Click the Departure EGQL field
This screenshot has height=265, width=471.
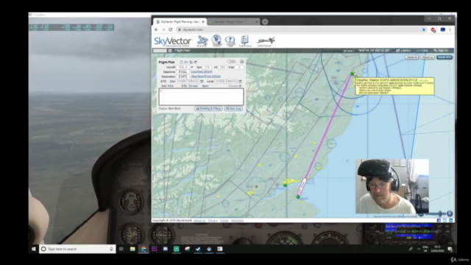[x=183, y=72]
